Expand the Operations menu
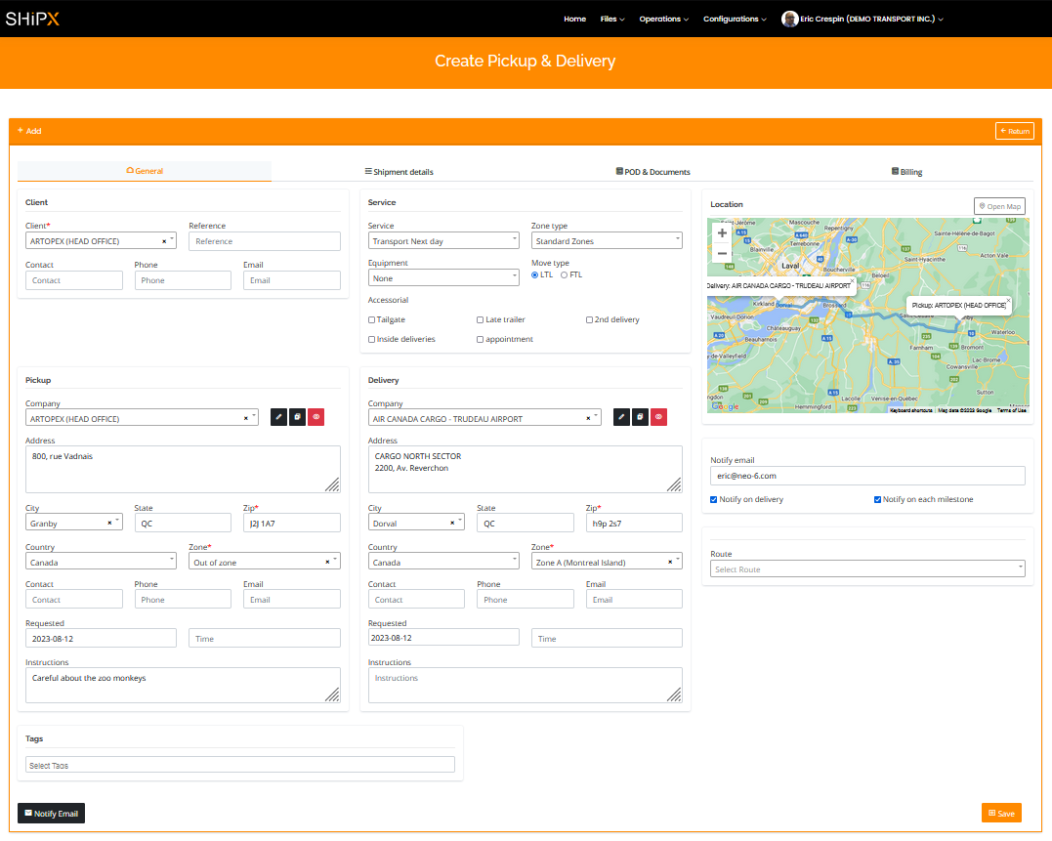 663,19
